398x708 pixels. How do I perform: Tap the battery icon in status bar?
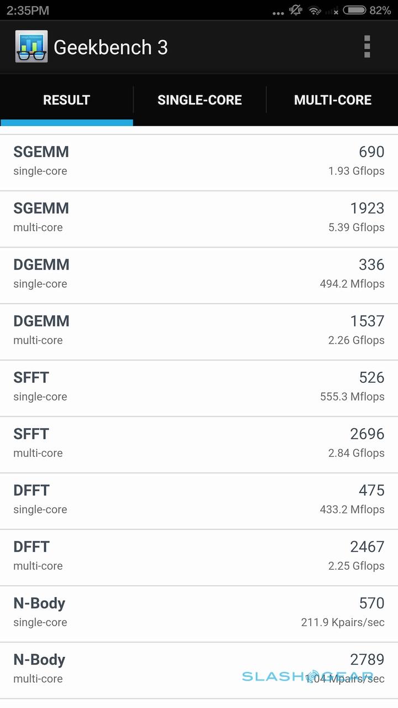[354, 10]
